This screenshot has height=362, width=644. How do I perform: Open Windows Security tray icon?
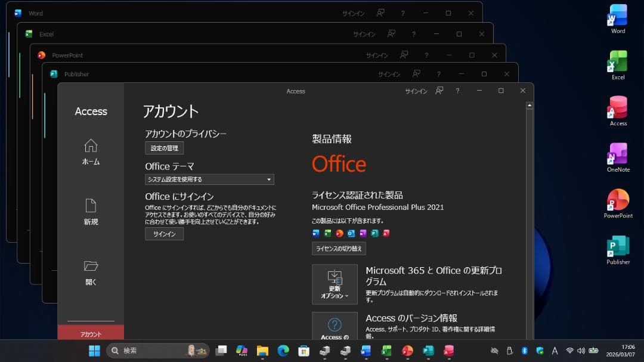click(540, 351)
